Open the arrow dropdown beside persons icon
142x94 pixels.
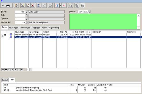(60, 5)
